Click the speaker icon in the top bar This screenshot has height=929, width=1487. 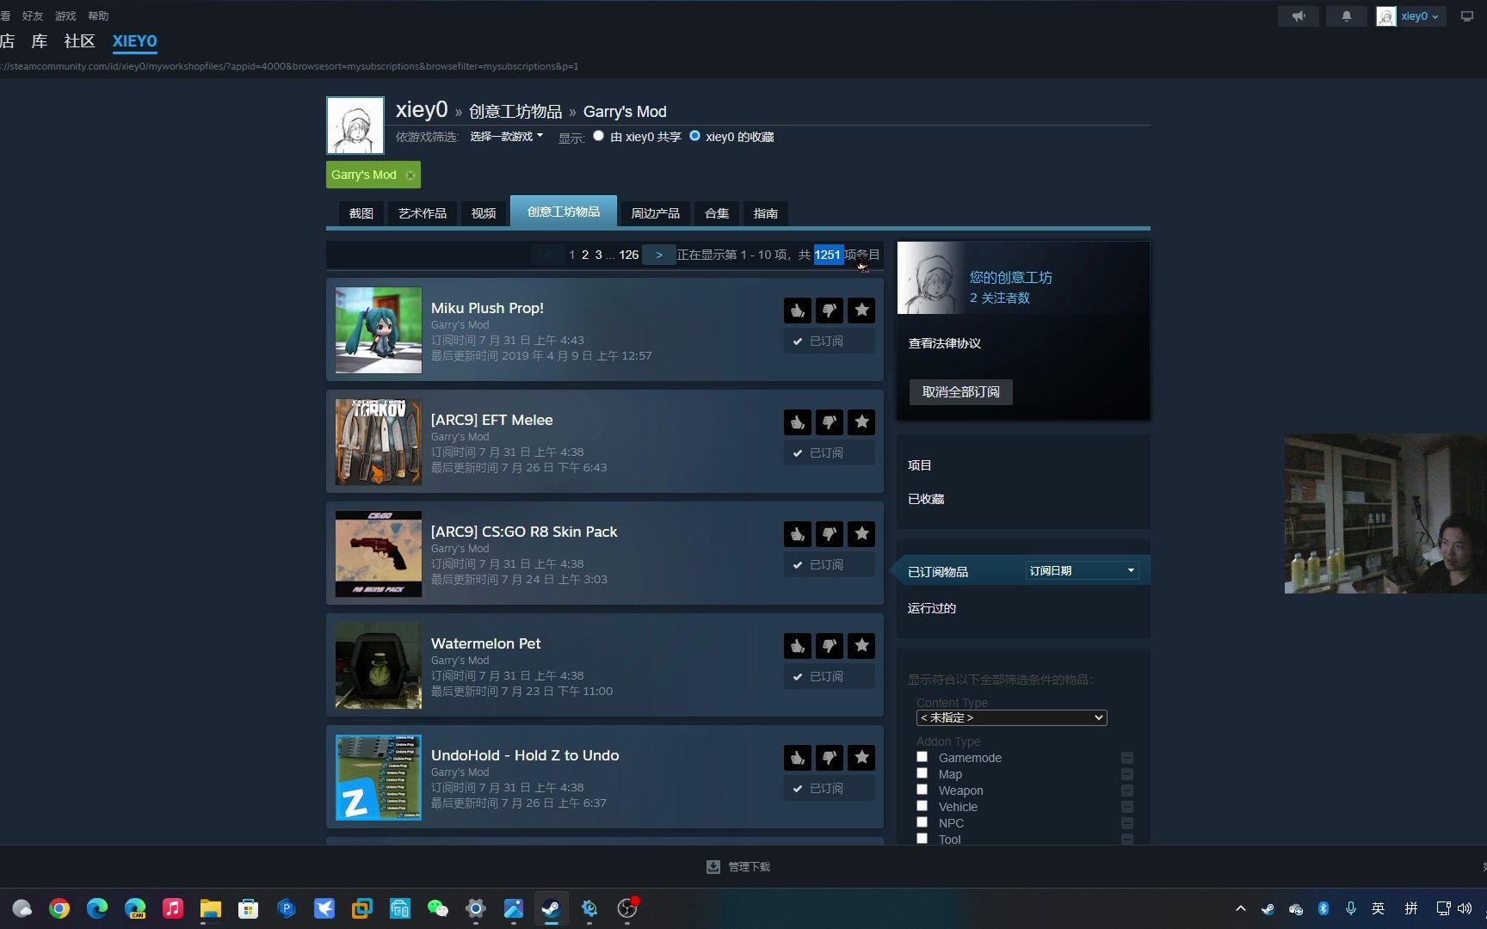click(1298, 15)
